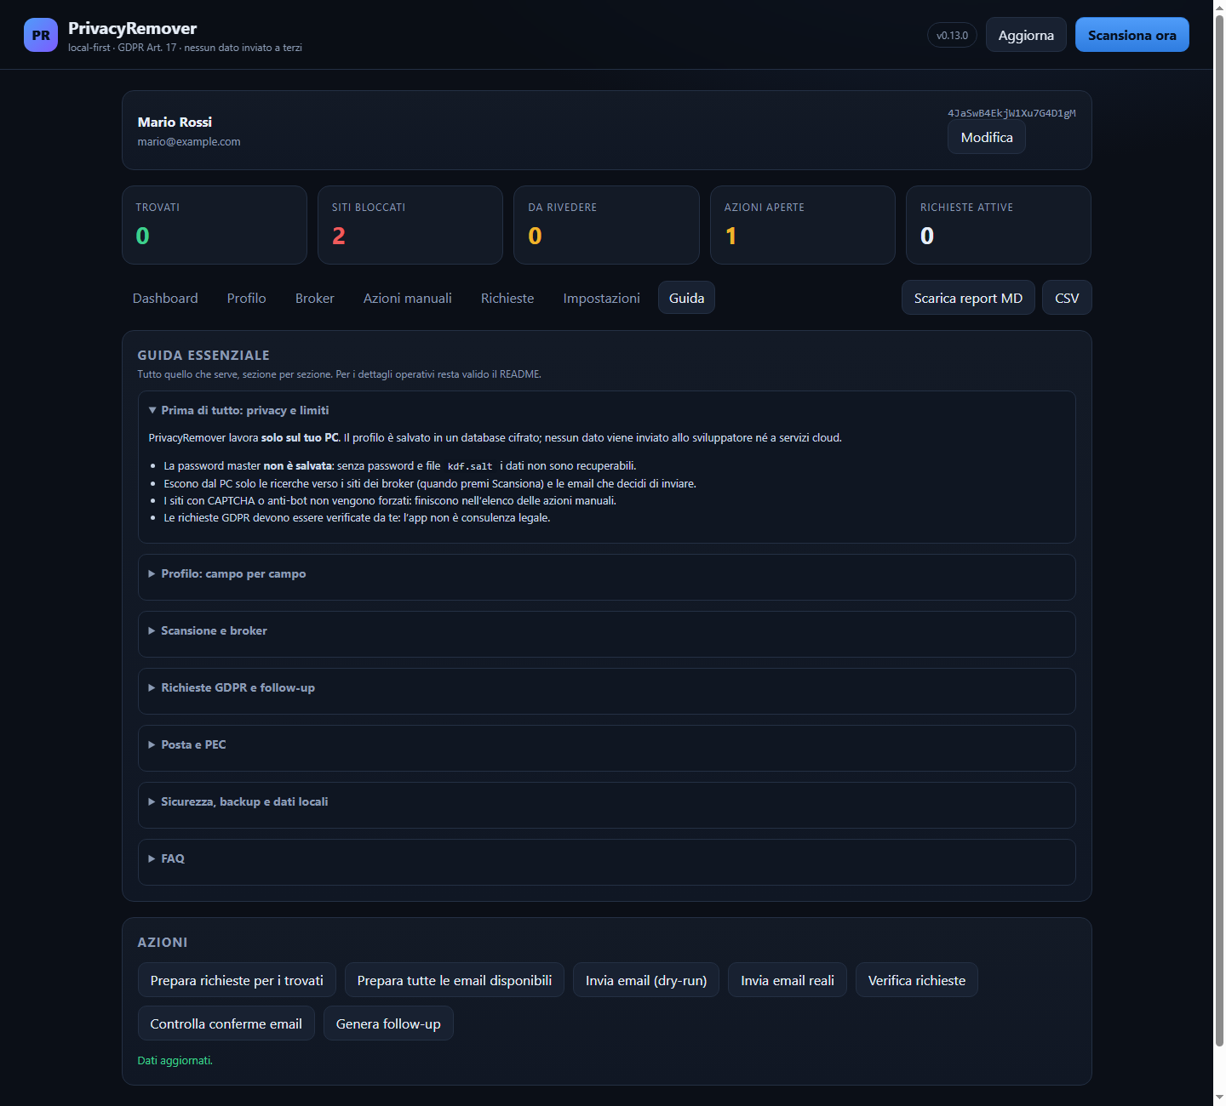Click the 'Genera follow-up' button
Viewport: 1226px width, 1106px height.
(x=388, y=1023)
